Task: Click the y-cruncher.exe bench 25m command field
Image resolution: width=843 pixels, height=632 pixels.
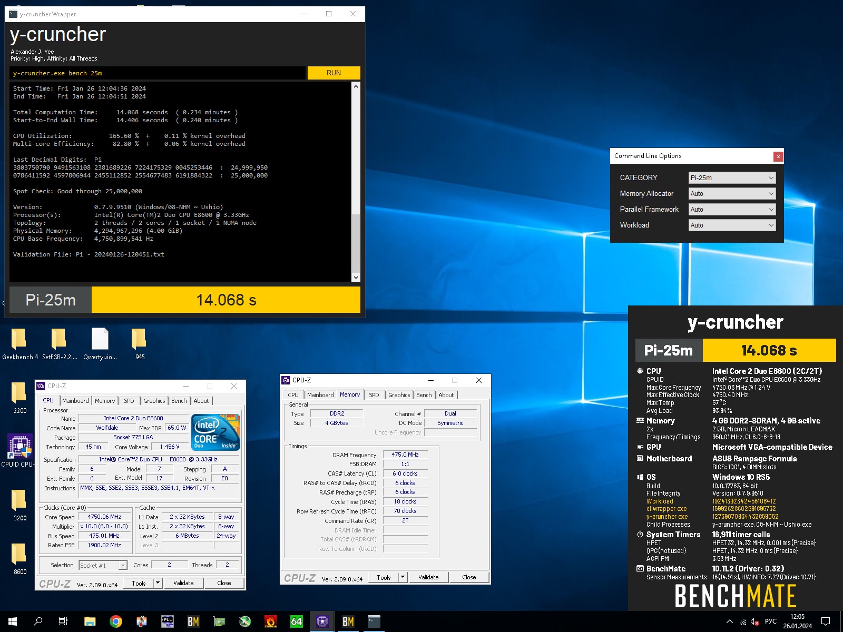Action: point(158,73)
